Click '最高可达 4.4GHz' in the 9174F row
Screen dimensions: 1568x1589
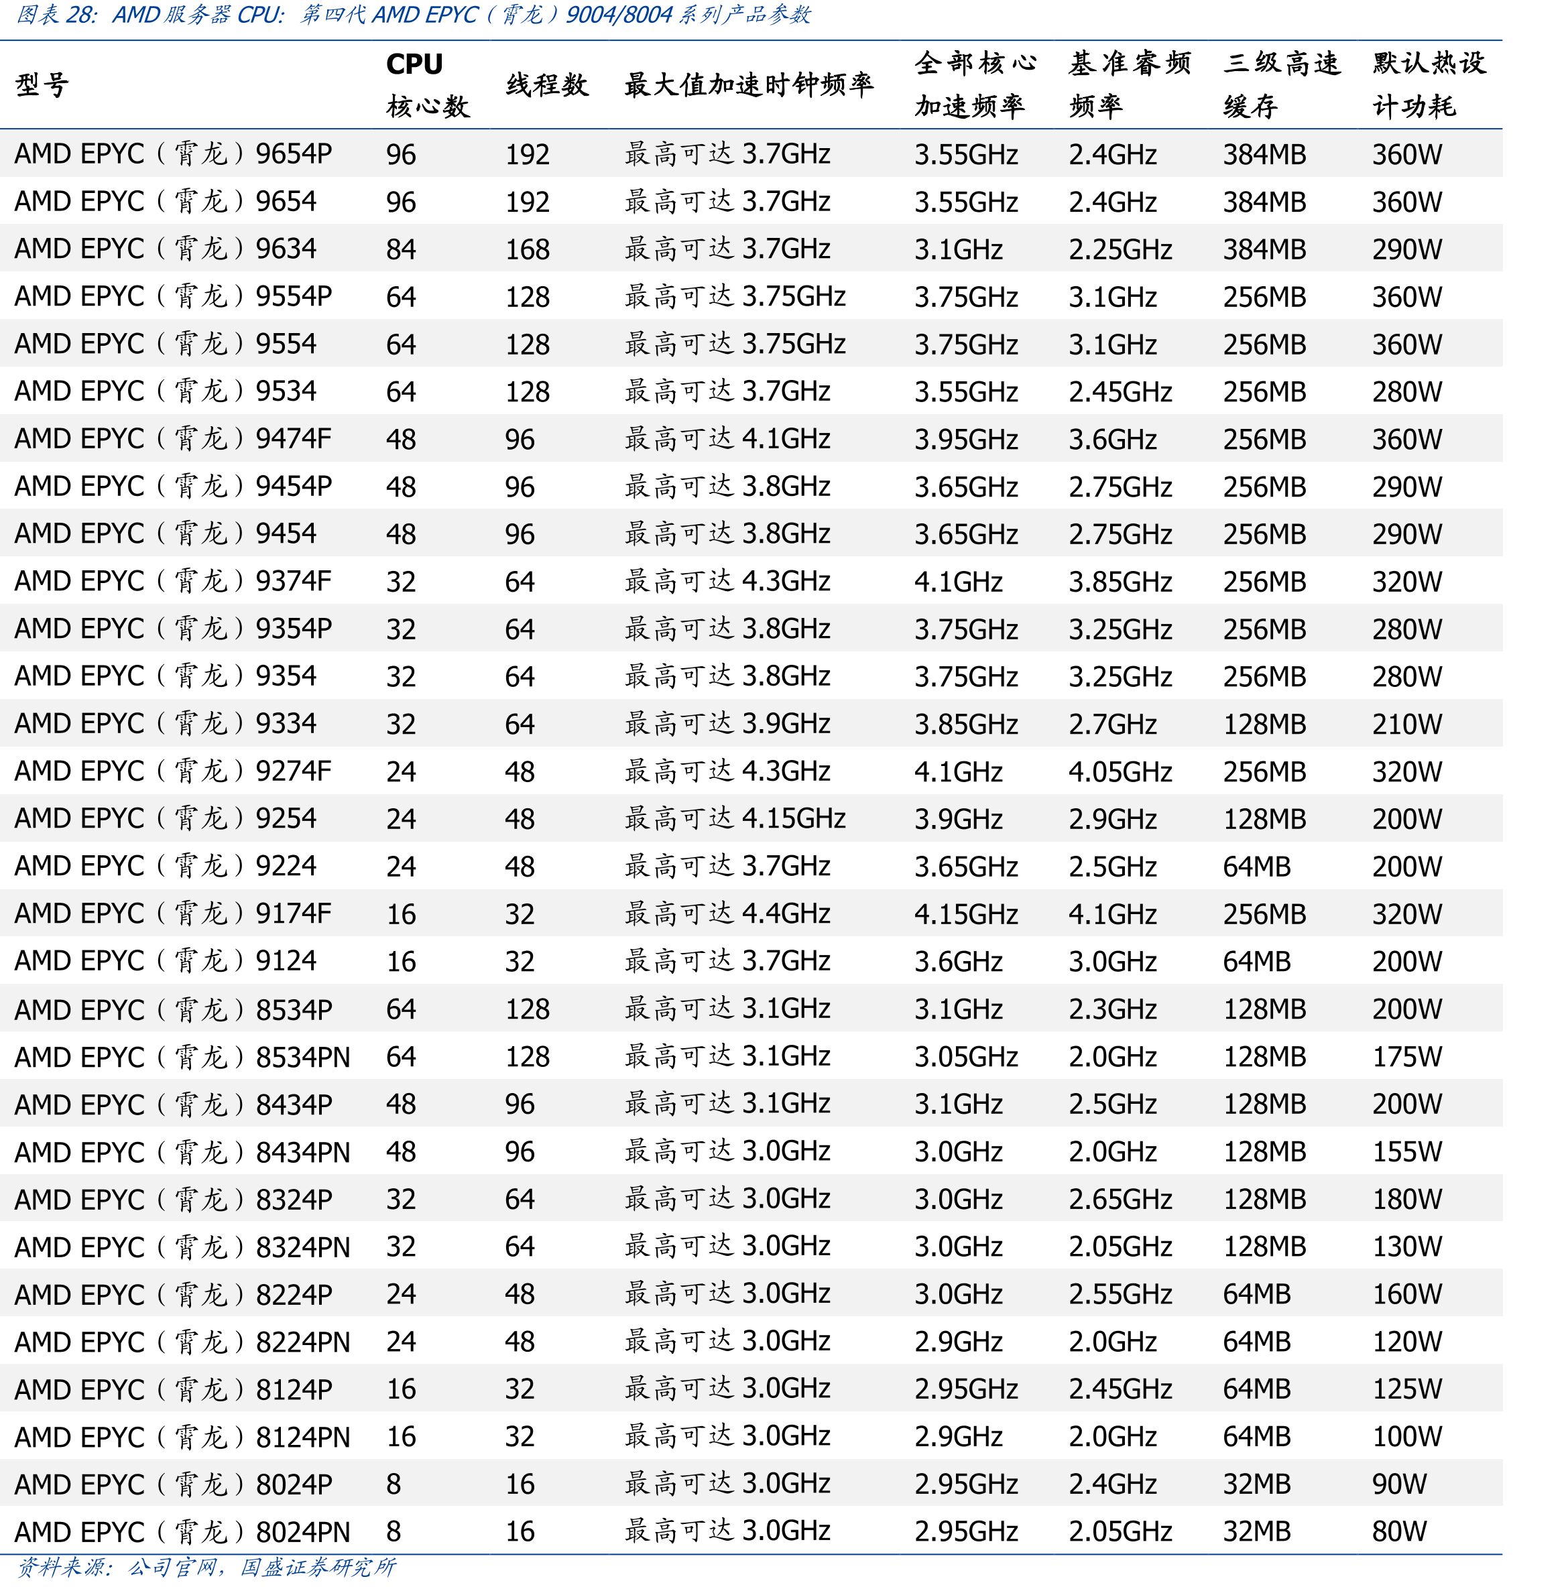coord(727,913)
